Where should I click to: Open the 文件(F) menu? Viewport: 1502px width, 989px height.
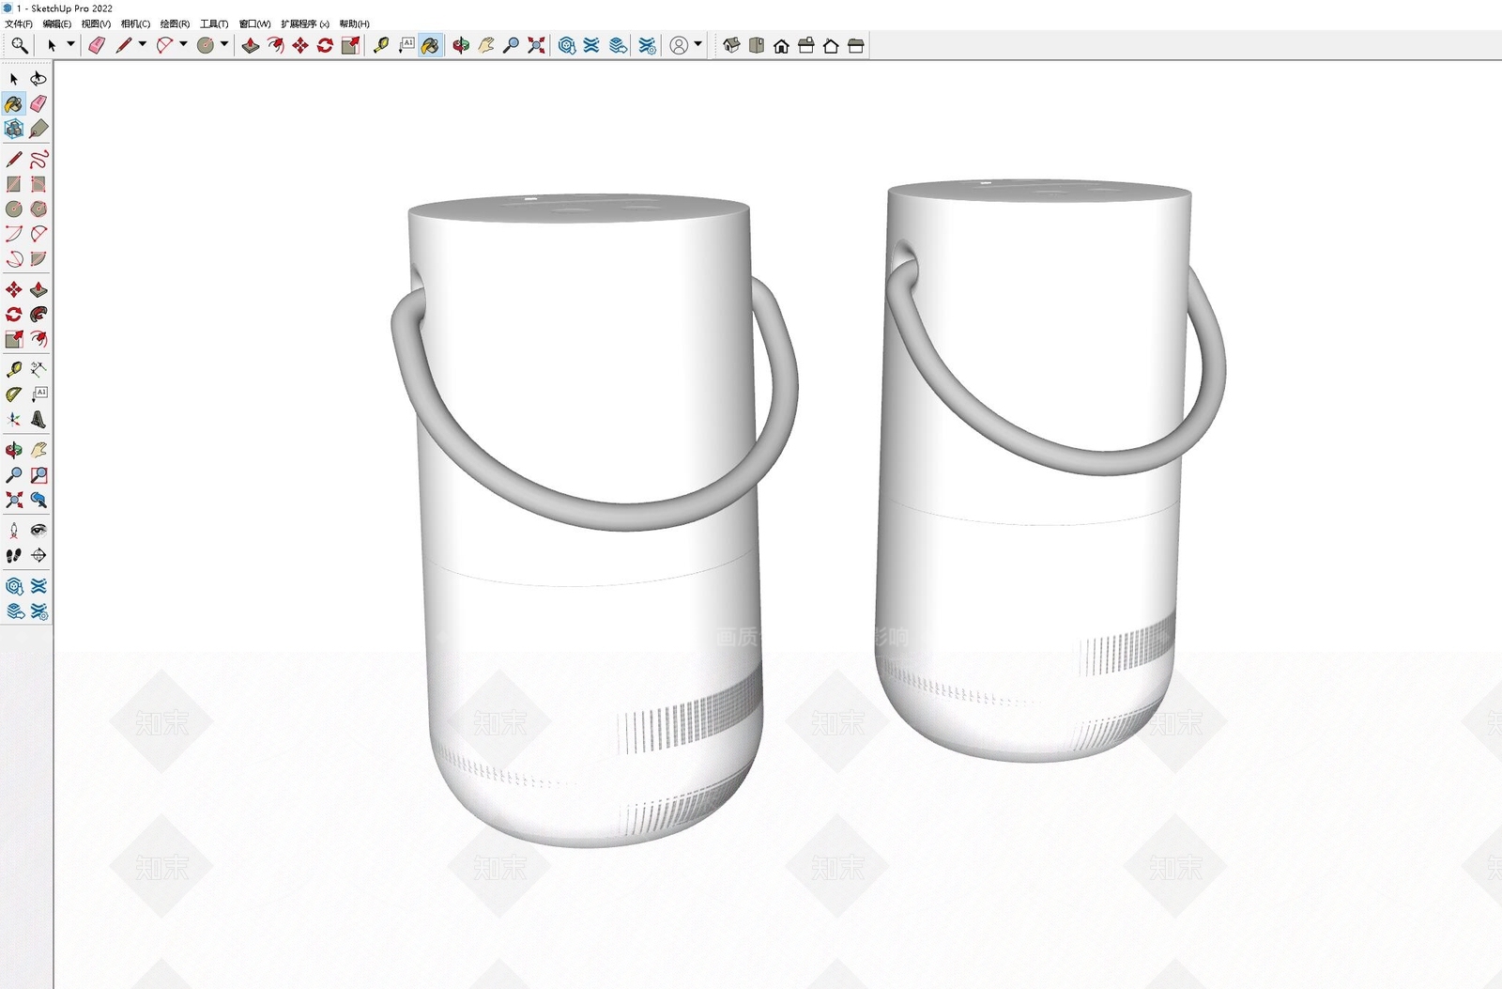(19, 23)
